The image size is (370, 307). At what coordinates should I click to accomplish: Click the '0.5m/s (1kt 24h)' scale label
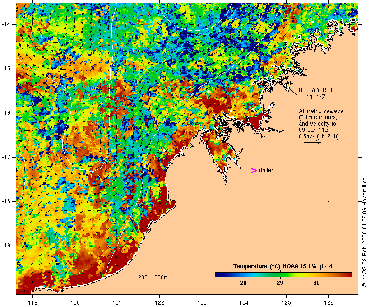click(319, 136)
